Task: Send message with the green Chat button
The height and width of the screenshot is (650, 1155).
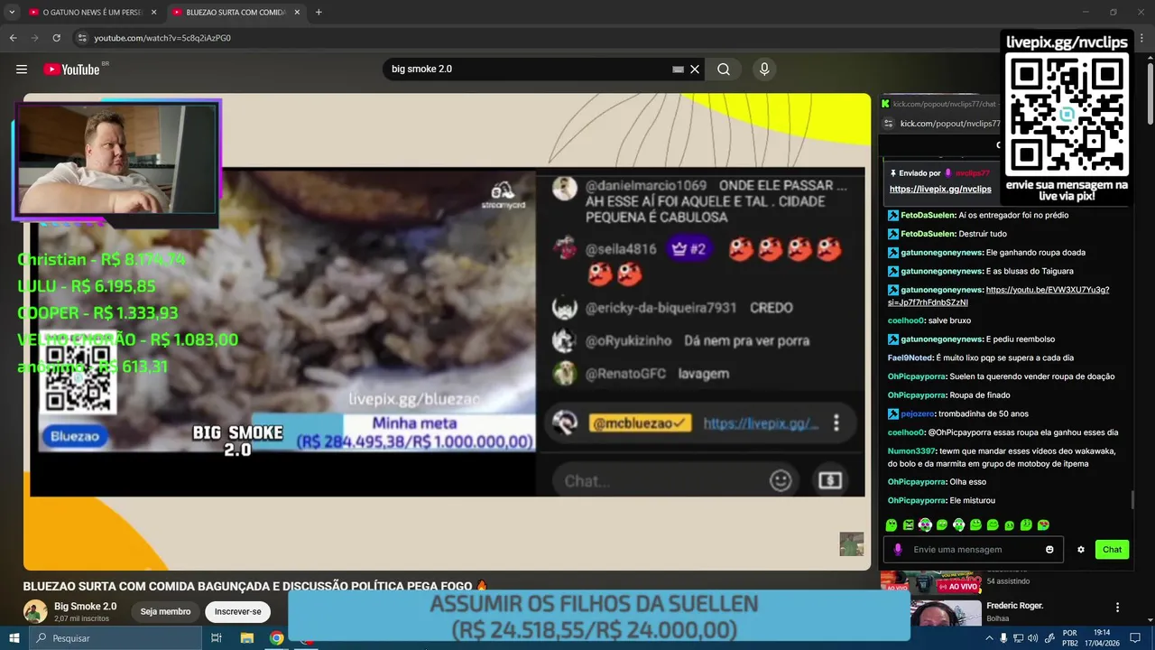Action: 1112,549
